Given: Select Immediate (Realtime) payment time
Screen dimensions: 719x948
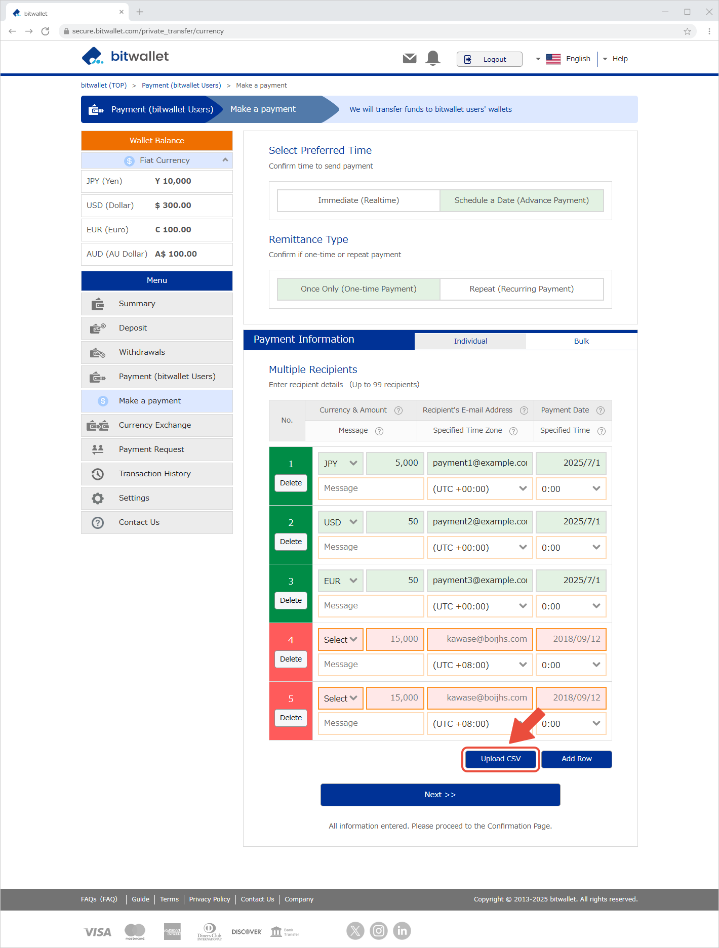Looking at the screenshot, I should [358, 200].
